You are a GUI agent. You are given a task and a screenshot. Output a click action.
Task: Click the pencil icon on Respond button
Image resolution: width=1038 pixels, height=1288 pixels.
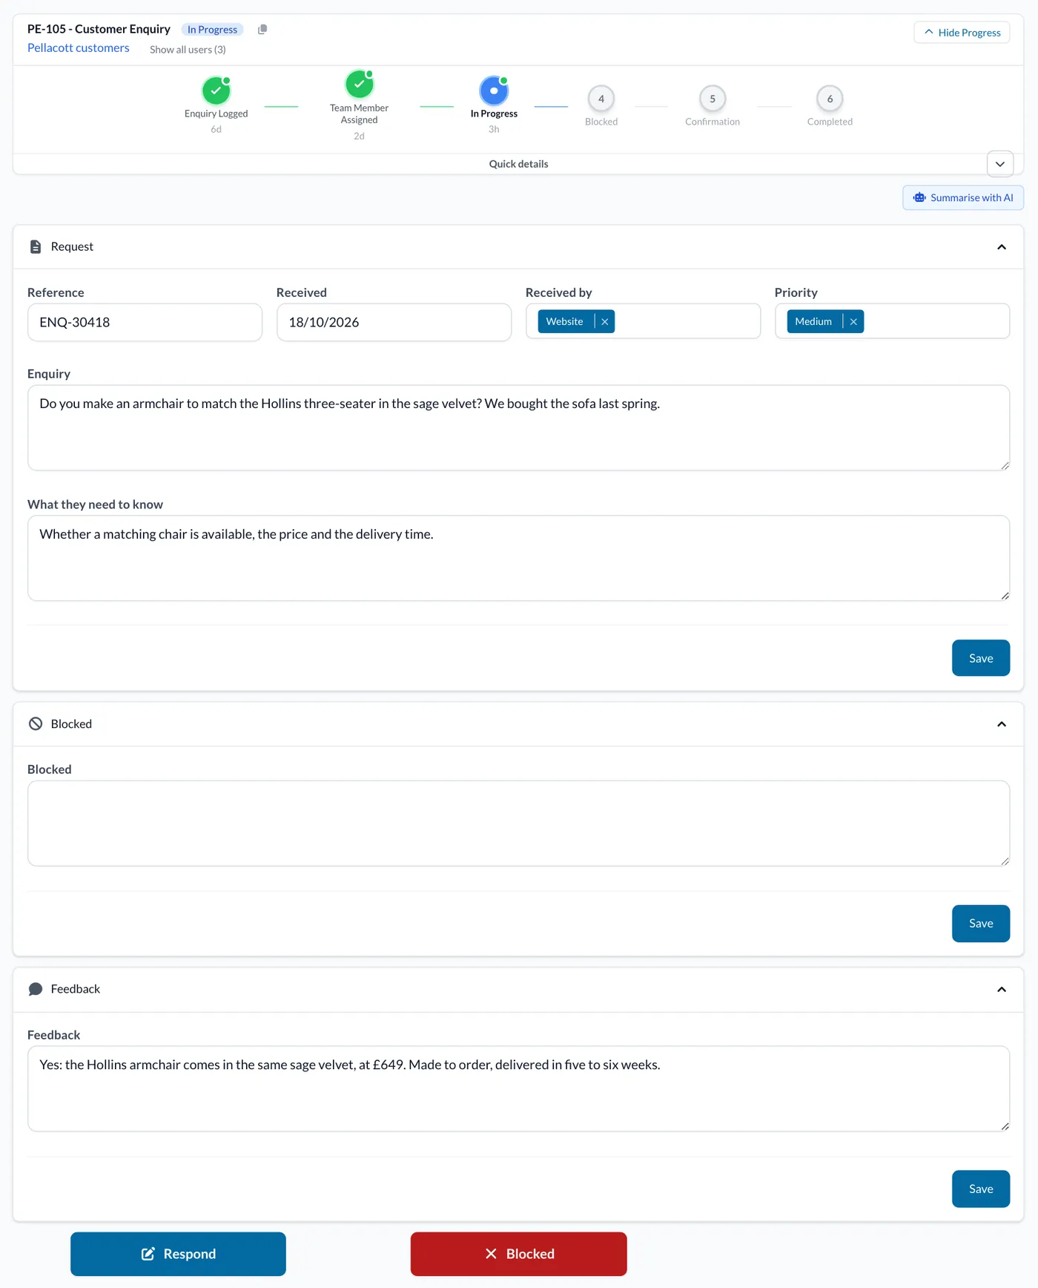click(148, 1254)
